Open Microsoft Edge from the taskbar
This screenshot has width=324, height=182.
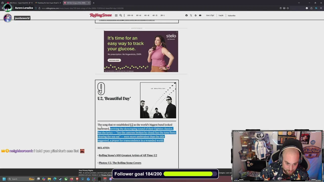(55, 179)
